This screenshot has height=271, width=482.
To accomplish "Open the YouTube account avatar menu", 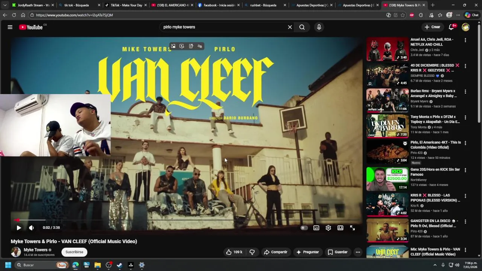I will (466, 27).
